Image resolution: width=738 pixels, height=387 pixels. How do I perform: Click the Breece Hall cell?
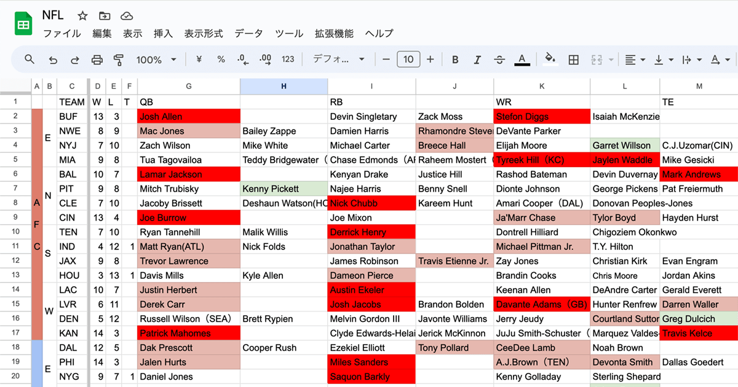coord(454,146)
